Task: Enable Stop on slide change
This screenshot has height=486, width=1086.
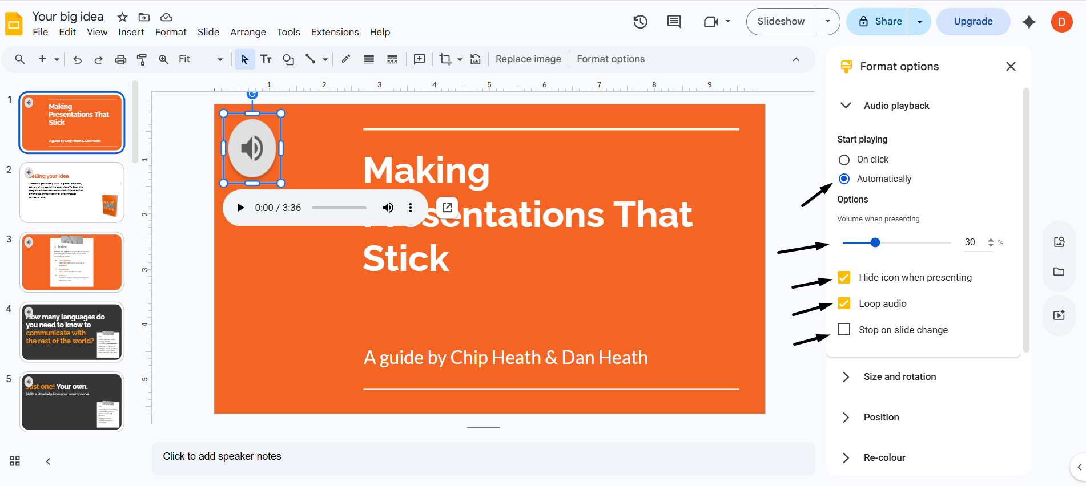Action: pyautogui.click(x=844, y=330)
